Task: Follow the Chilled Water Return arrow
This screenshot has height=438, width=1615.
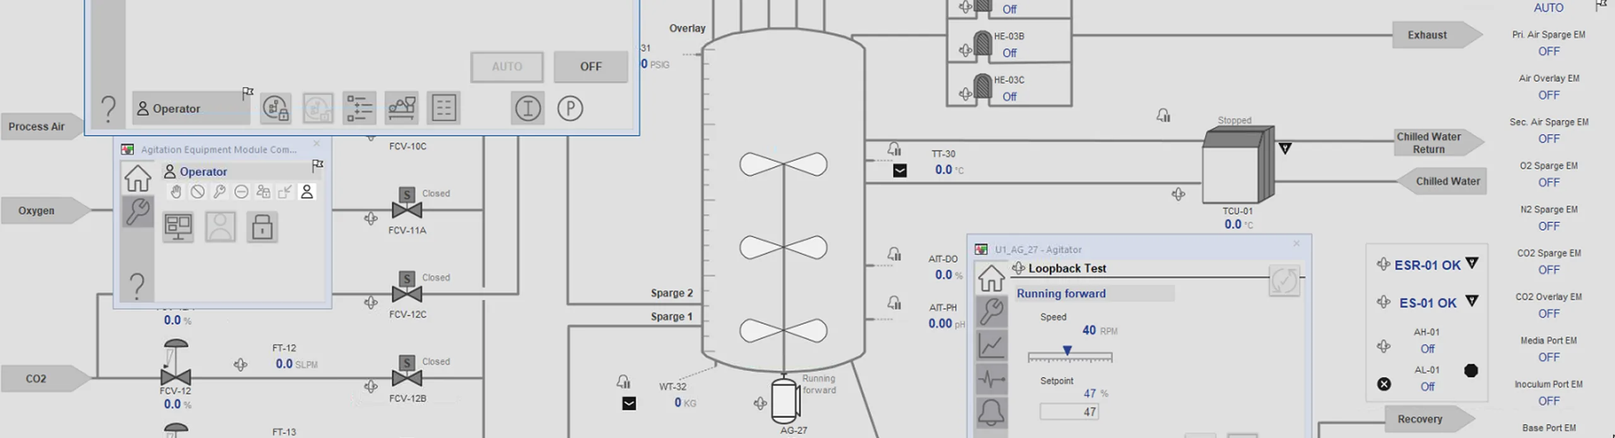Action: pyautogui.click(x=1438, y=143)
